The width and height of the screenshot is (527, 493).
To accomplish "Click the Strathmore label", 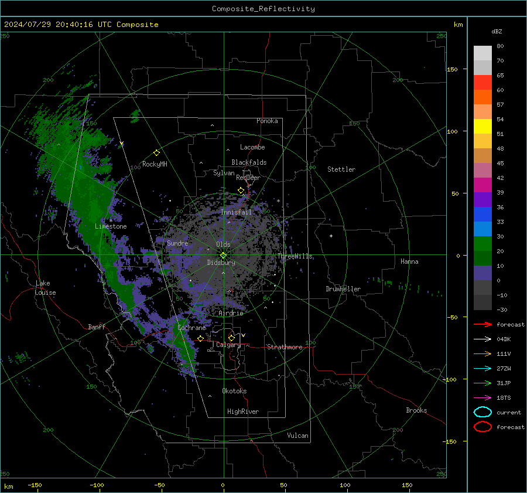I will tap(285, 347).
